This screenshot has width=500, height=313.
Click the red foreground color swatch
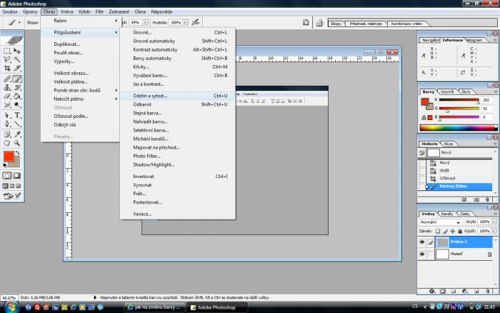9,156
